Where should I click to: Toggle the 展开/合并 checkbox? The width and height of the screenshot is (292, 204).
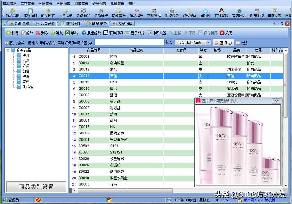coord(6,42)
